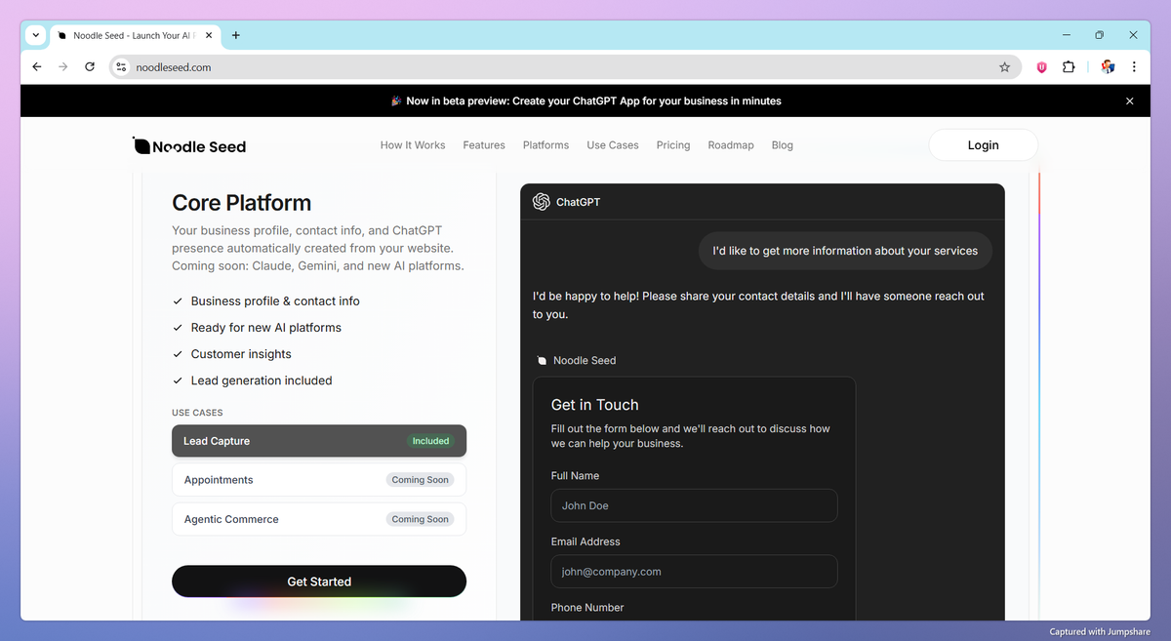Click Coming Soon badge beside Appointments
Screen dimensions: 1171x641
(421, 480)
